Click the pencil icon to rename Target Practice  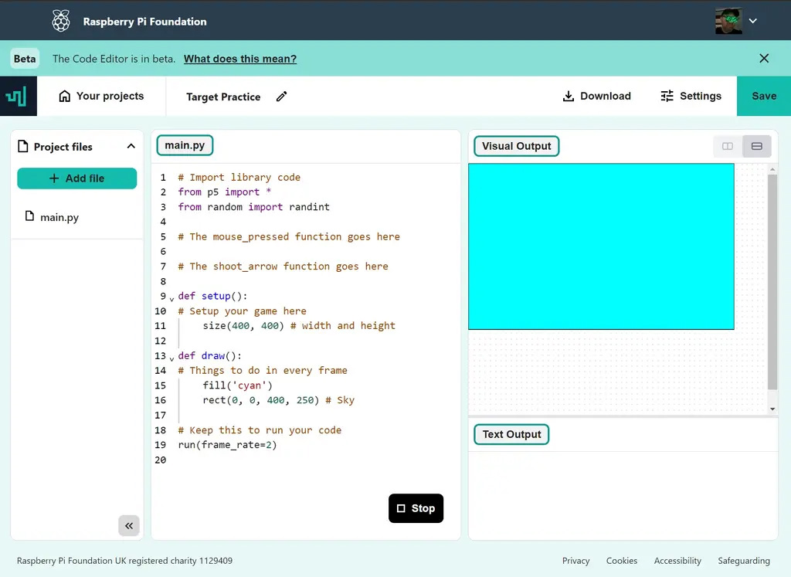pos(281,96)
